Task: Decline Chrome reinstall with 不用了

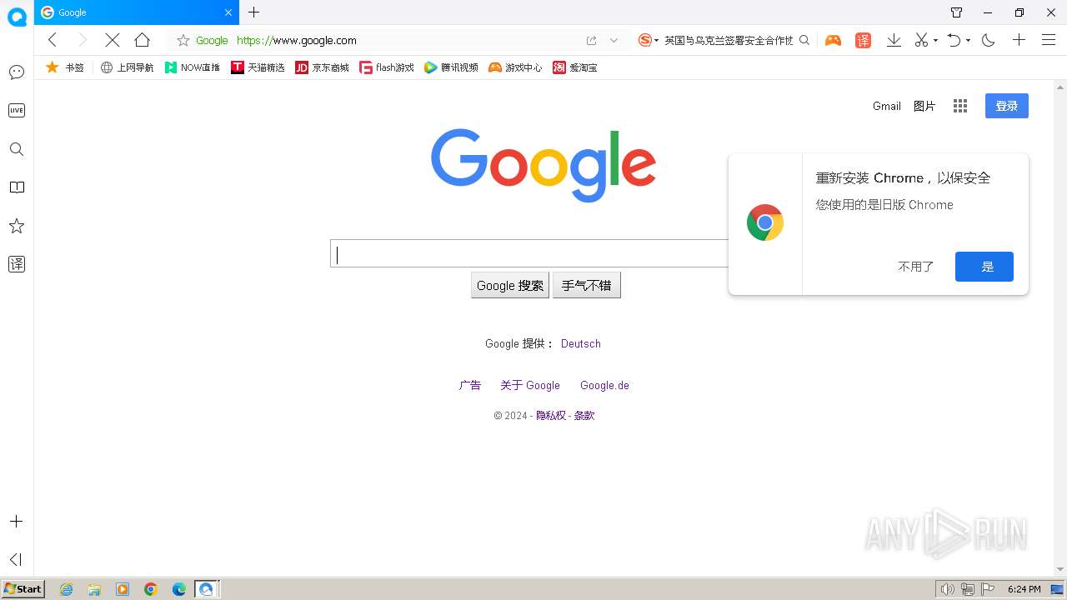Action: pos(916,267)
